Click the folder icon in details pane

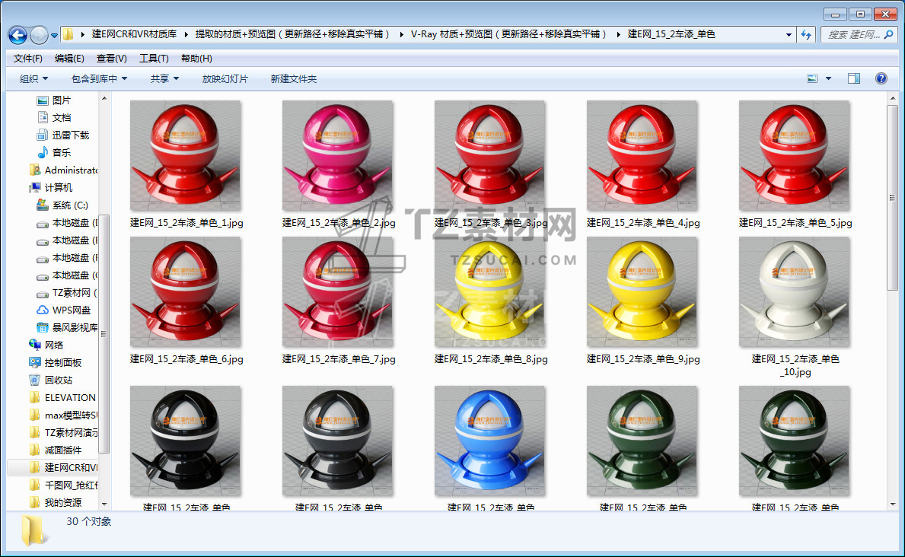coord(33,530)
